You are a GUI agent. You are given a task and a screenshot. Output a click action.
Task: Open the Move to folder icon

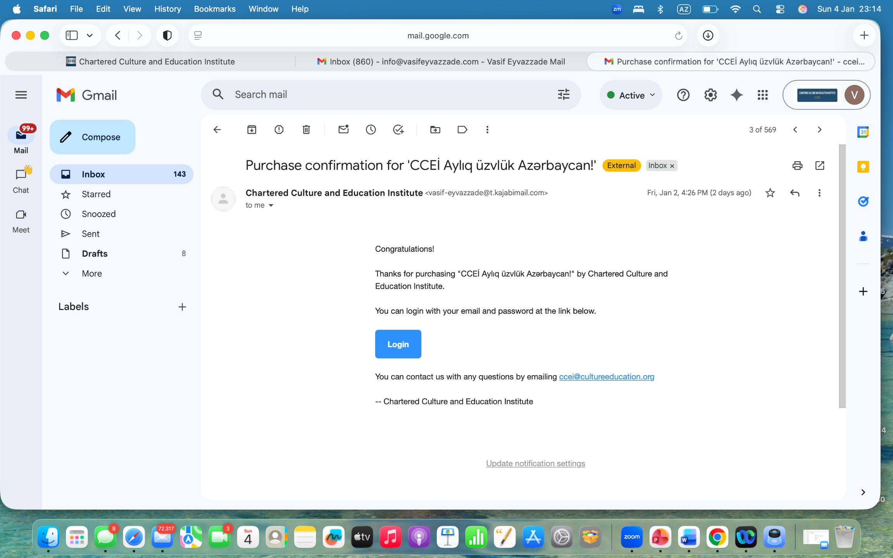(435, 129)
